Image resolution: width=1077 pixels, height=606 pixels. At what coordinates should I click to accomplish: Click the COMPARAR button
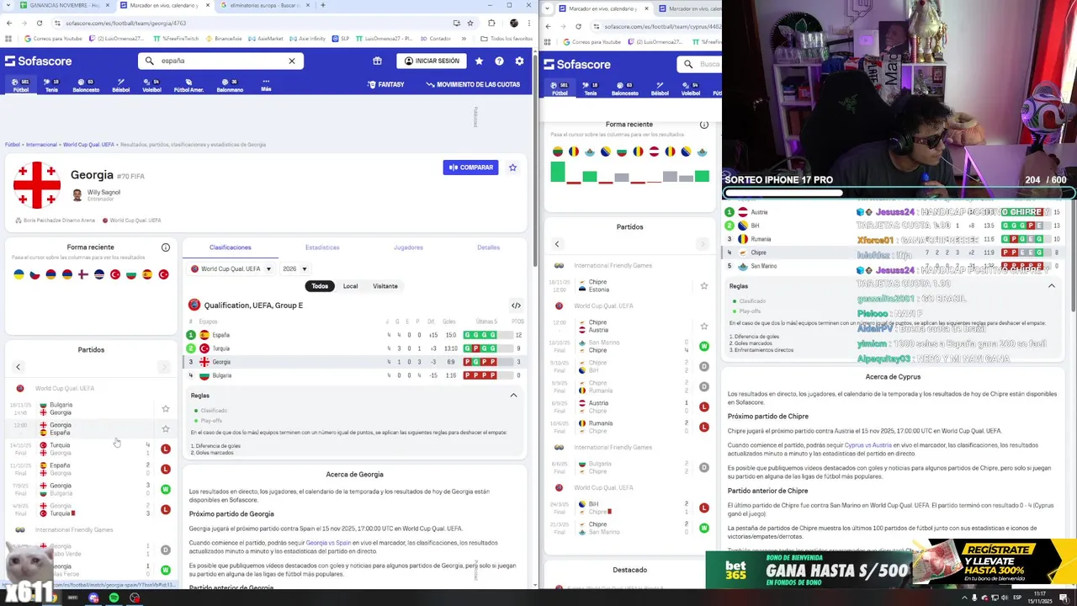pyautogui.click(x=471, y=167)
